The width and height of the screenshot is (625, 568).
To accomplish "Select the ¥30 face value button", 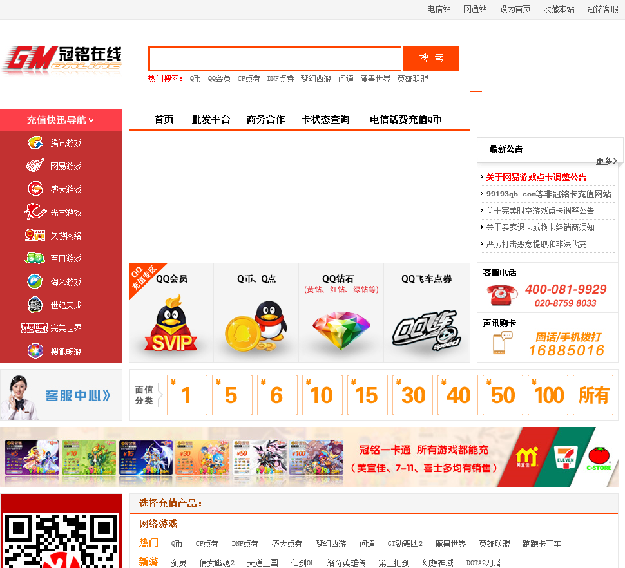I will (x=412, y=395).
